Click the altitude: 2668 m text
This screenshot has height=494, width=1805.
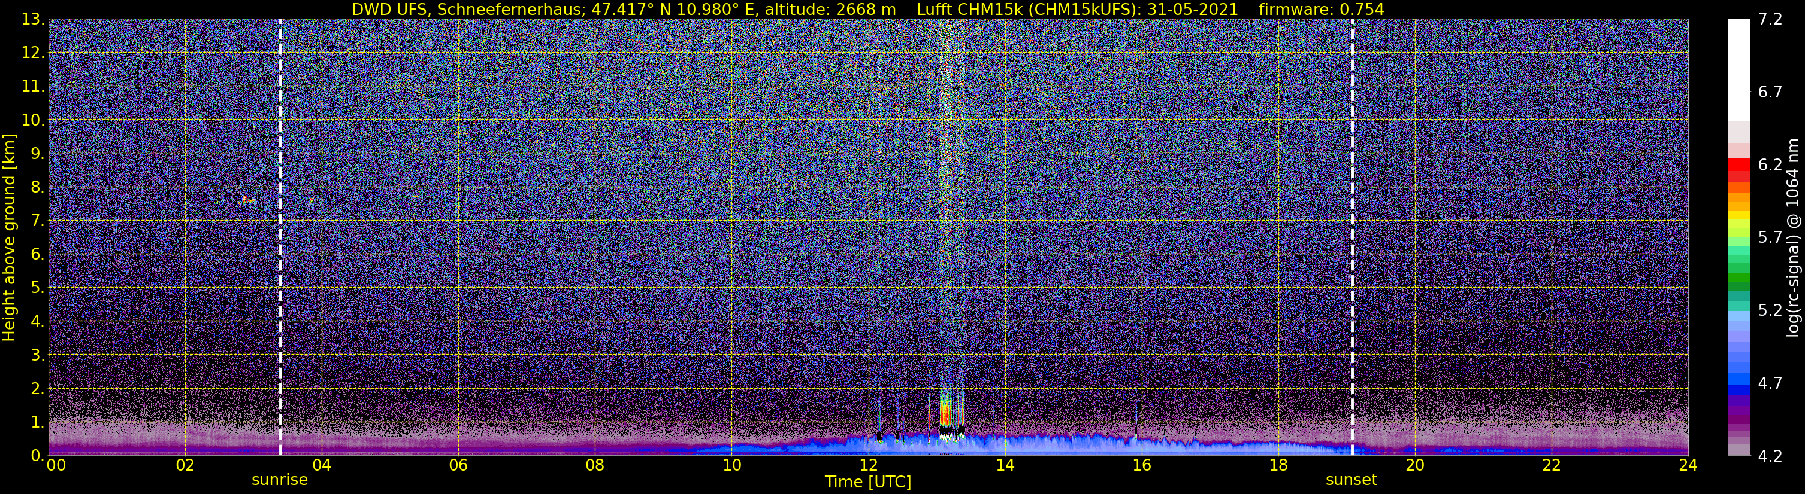pyautogui.click(x=830, y=9)
